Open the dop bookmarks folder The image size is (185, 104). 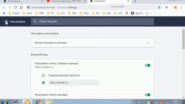(x=107, y=13)
